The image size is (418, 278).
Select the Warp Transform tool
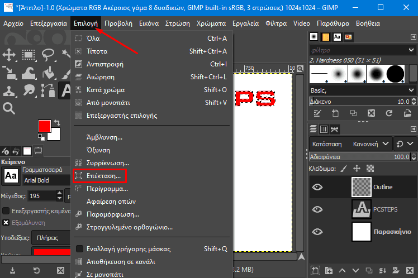[x=29, y=73]
